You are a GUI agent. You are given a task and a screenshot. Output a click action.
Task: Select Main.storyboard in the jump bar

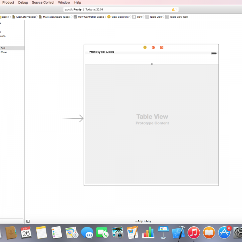24,17
